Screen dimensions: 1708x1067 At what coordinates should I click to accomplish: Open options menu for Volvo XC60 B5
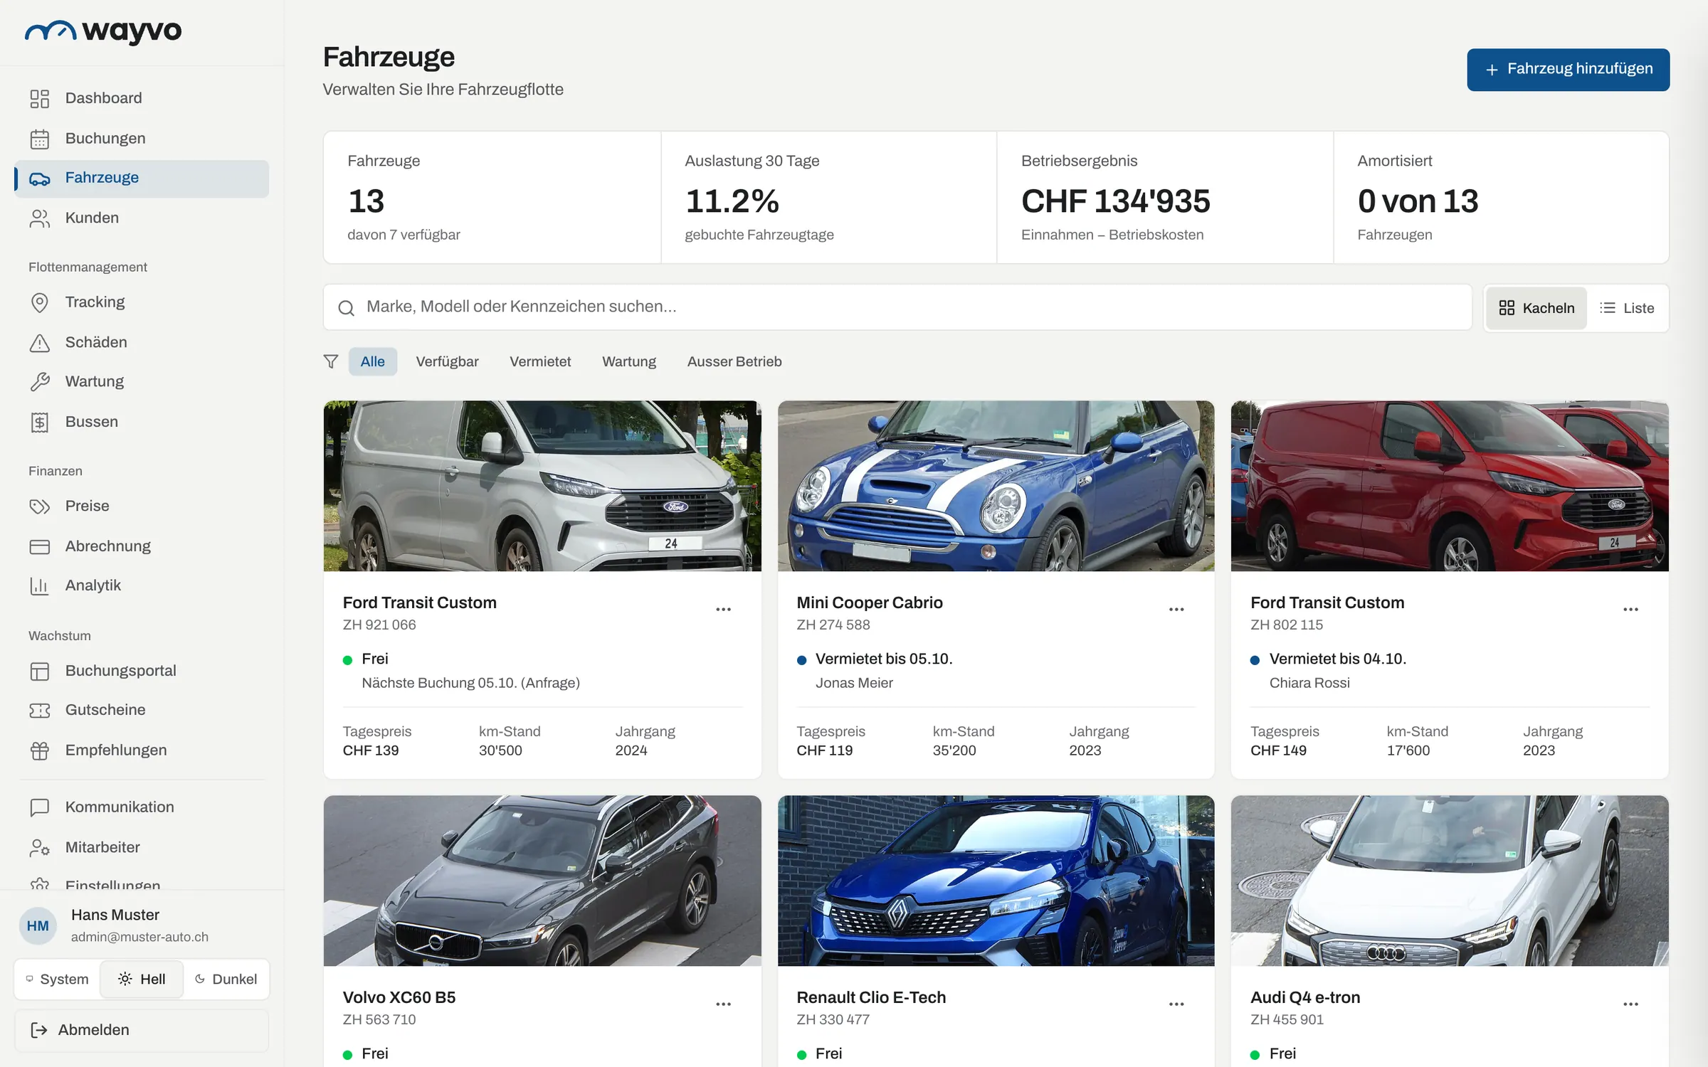click(723, 1004)
